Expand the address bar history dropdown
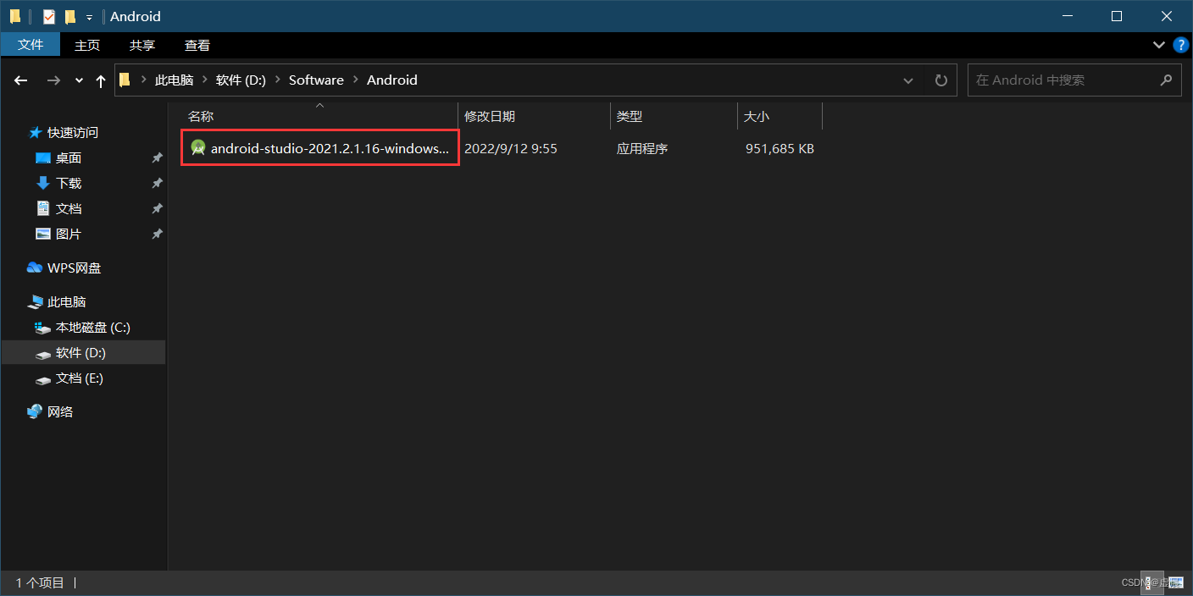1193x596 pixels. (x=907, y=80)
